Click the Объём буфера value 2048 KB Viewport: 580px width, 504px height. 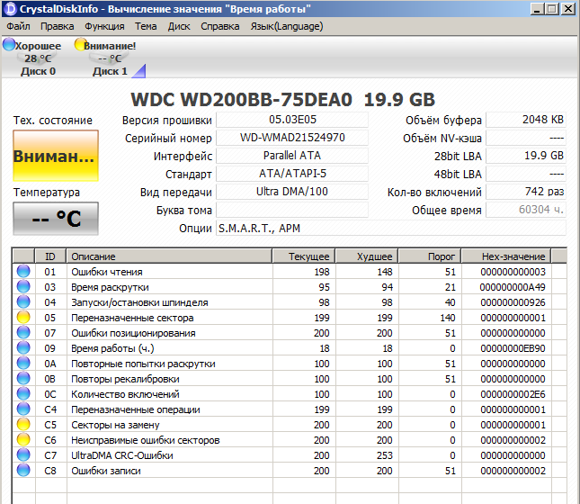(526, 120)
